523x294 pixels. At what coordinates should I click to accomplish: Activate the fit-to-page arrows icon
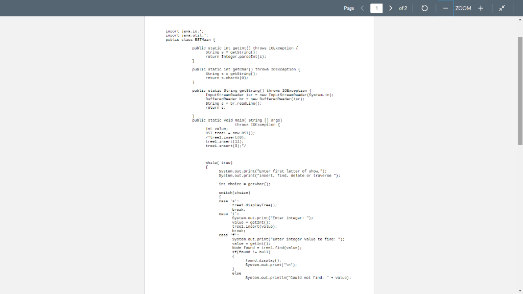(x=501, y=8)
